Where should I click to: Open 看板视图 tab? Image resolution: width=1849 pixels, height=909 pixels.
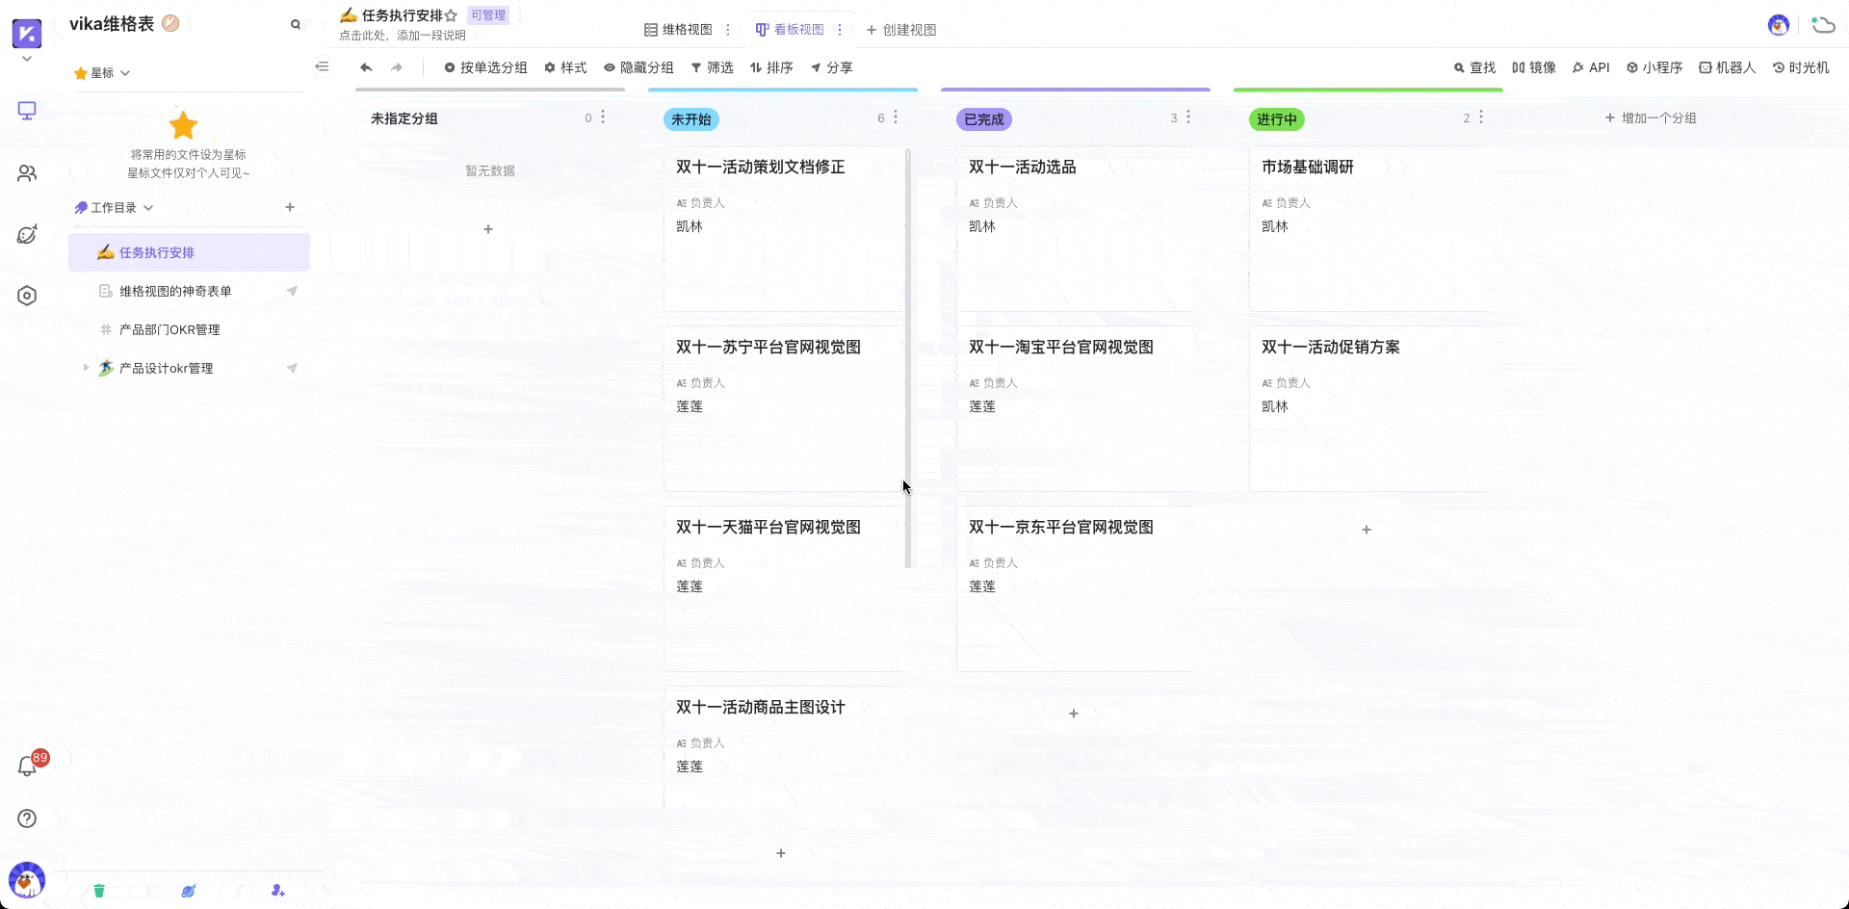tap(790, 30)
